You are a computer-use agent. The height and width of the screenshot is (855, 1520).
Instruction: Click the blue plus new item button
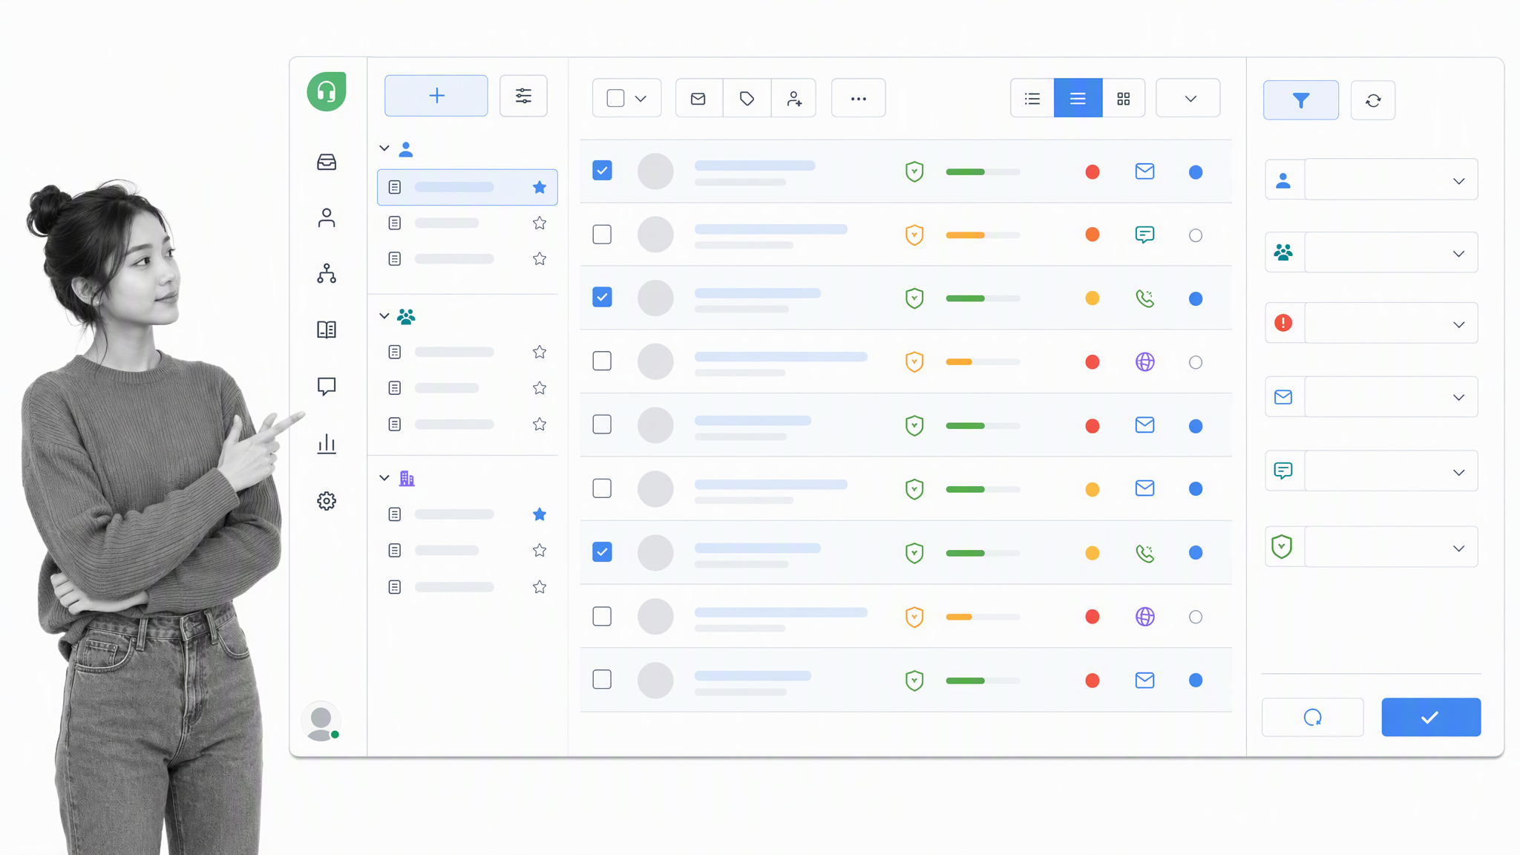(436, 96)
